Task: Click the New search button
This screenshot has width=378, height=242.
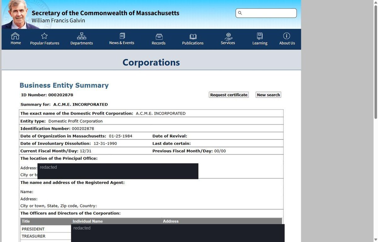Action: click(x=268, y=95)
